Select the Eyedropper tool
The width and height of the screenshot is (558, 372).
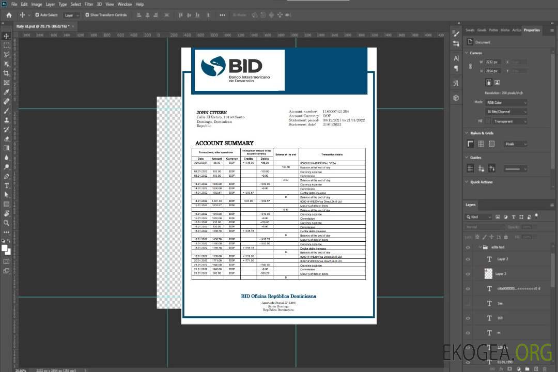[x=6, y=92]
